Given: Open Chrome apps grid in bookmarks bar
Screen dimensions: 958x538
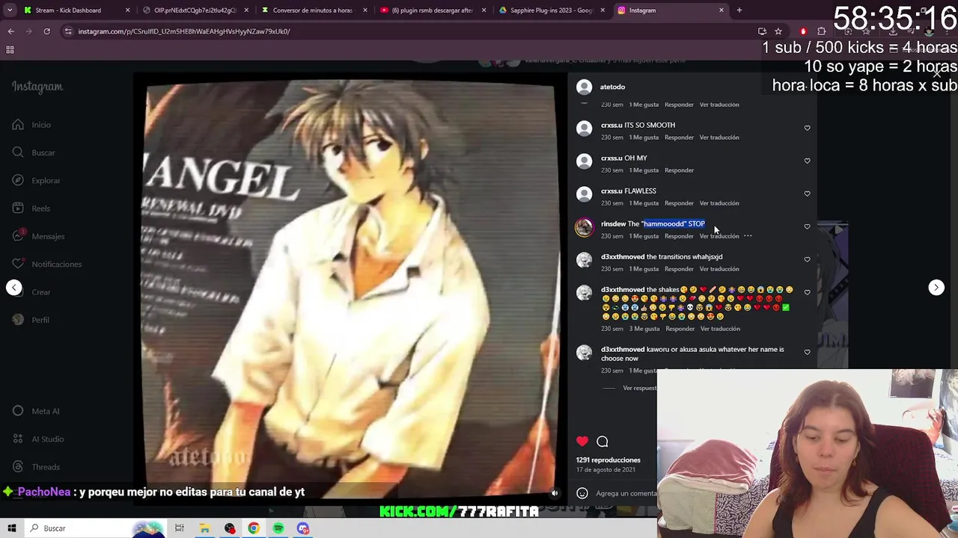Looking at the screenshot, I should coord(10,50).
